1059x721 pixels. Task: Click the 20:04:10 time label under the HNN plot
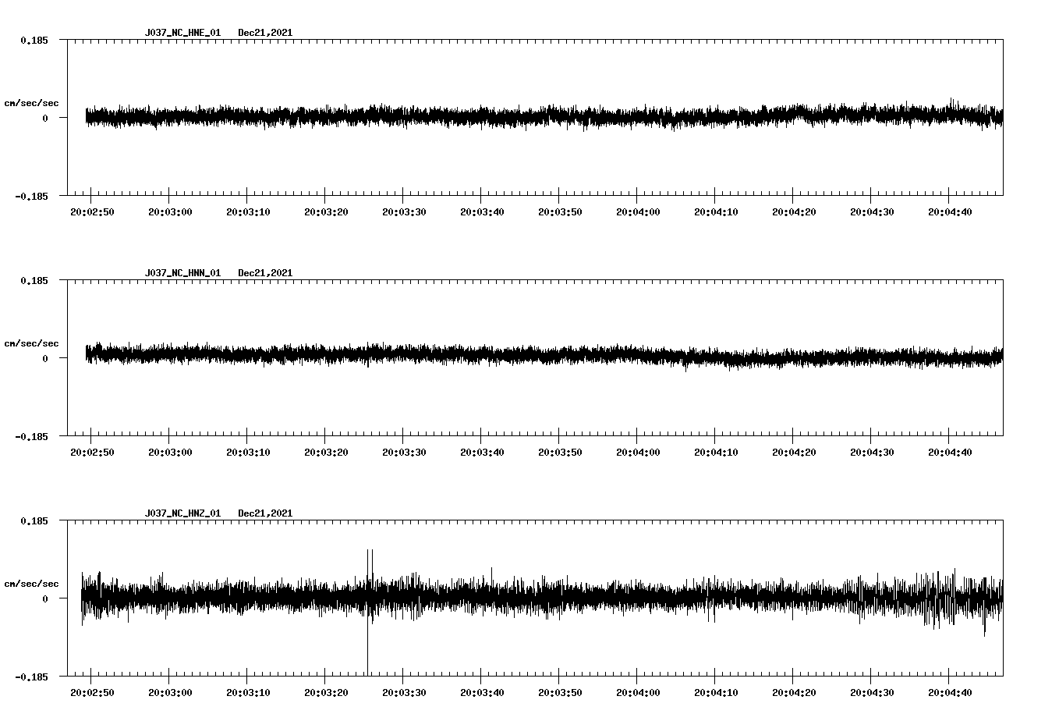coord(716,453)
